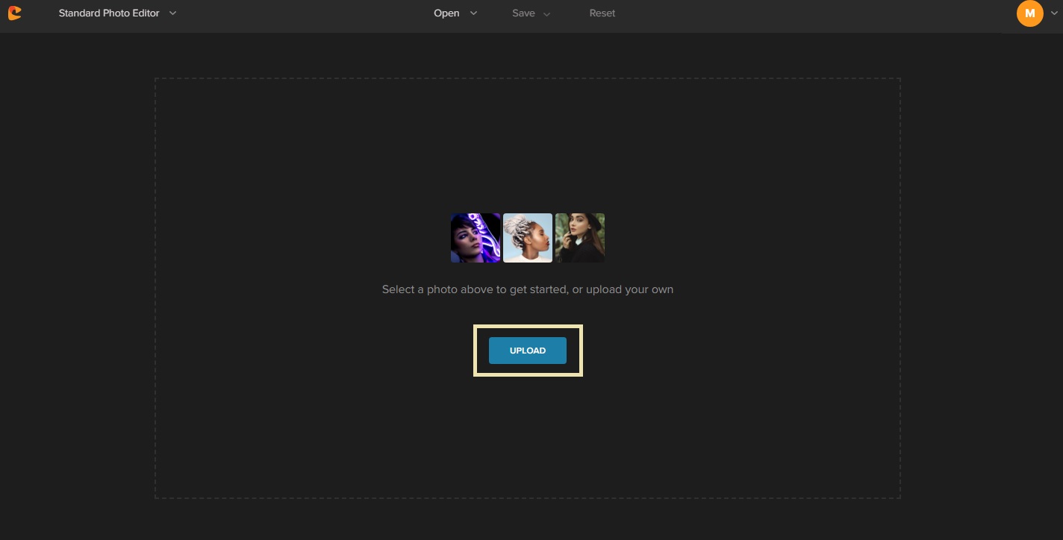1063x540 pixels.
Task: Select the neon purple portrait sample photo
Action: [476, 238]
